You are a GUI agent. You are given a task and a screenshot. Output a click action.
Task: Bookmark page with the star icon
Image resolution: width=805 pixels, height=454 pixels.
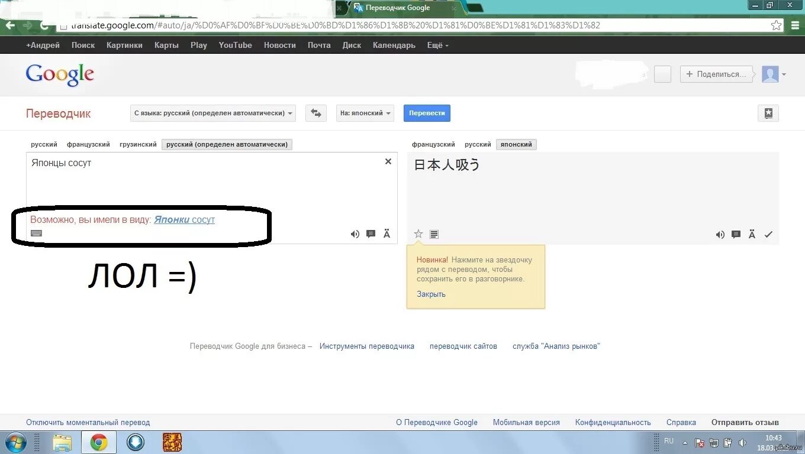point(776,25)
